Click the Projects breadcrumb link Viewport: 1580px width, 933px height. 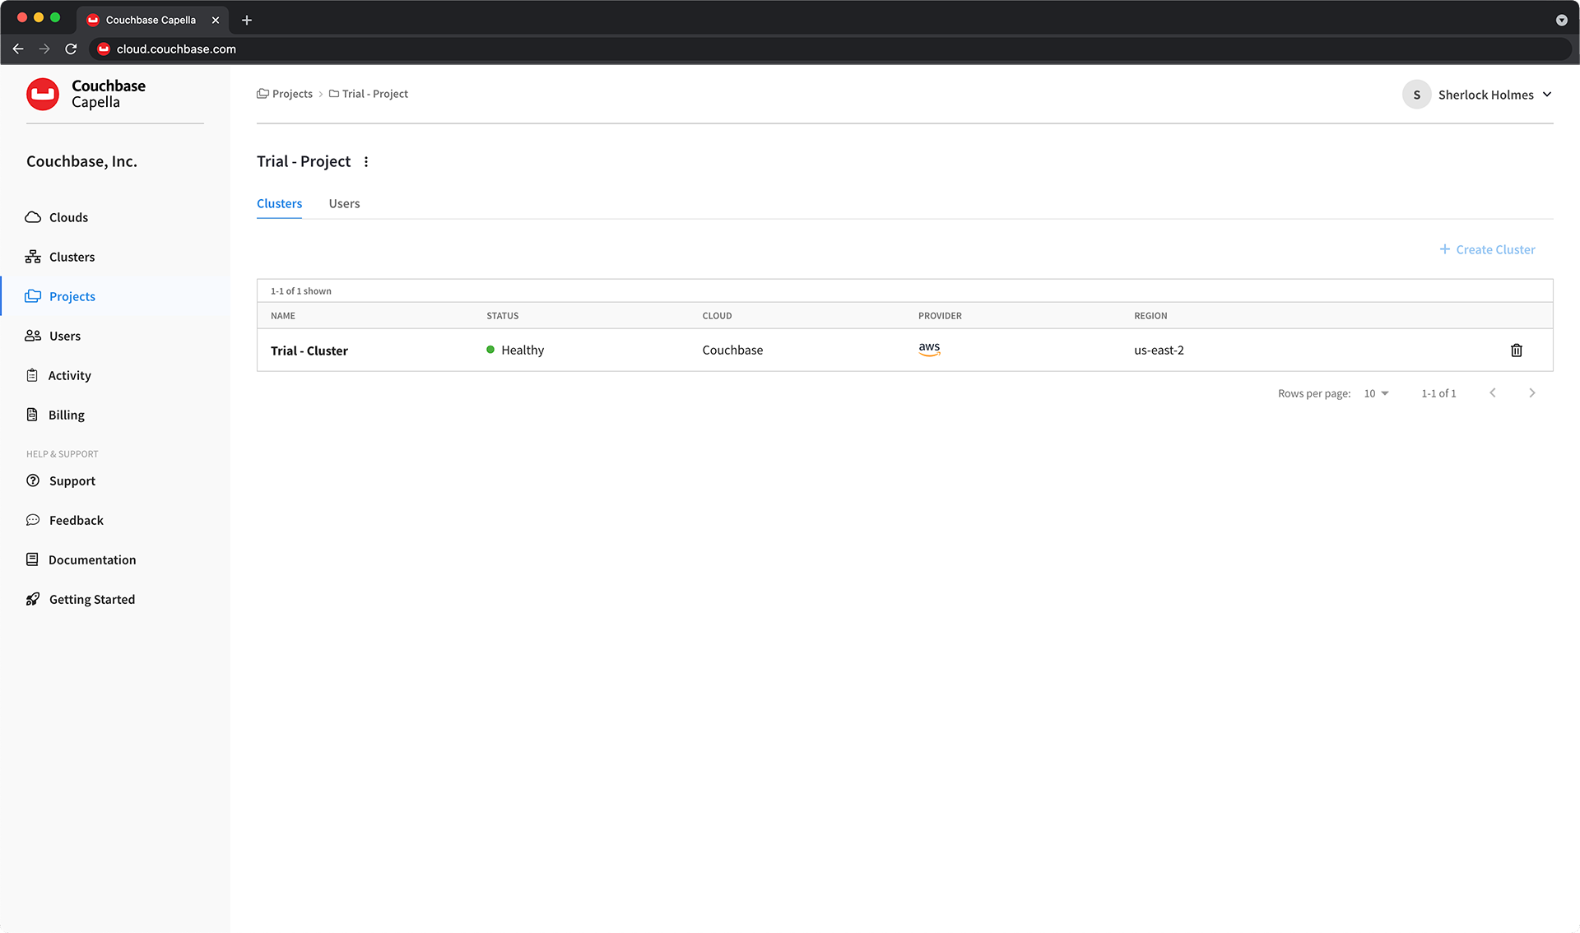[x=292, y=94]
